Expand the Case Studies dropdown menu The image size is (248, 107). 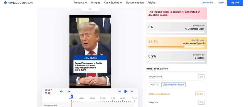[113, 3]
